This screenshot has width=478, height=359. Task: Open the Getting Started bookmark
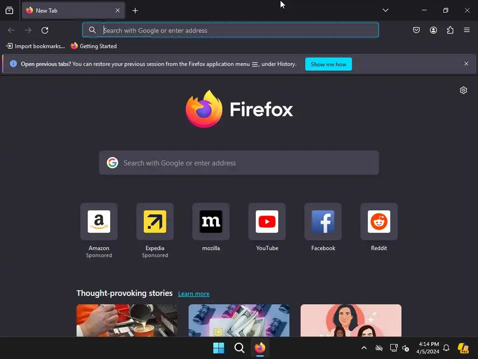93,46
